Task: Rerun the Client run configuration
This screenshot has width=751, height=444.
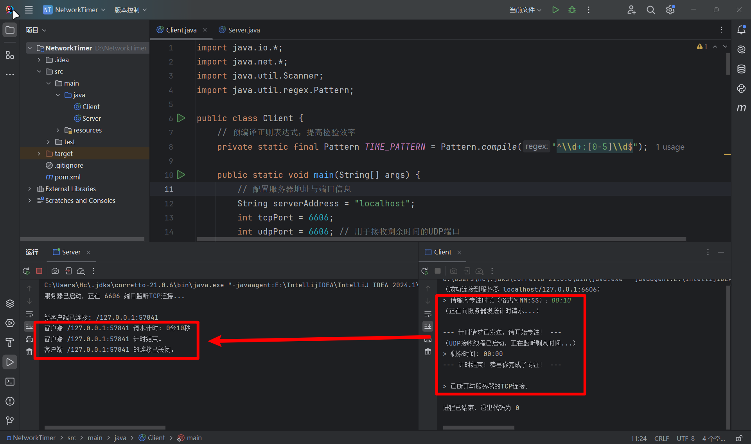Action: pyautogui.click(x=425, y=271)
